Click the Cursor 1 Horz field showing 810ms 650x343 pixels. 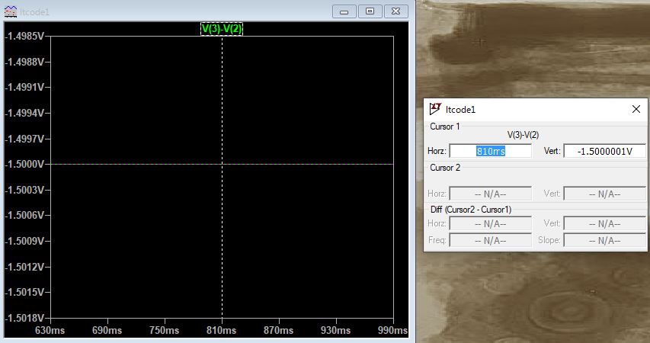tap(490, 151)
